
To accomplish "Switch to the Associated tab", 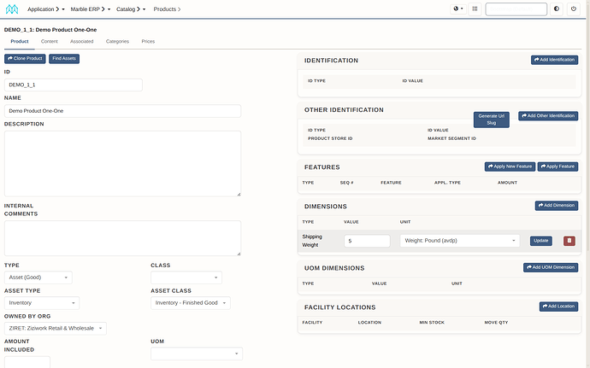I will click(x=81, y=41).
